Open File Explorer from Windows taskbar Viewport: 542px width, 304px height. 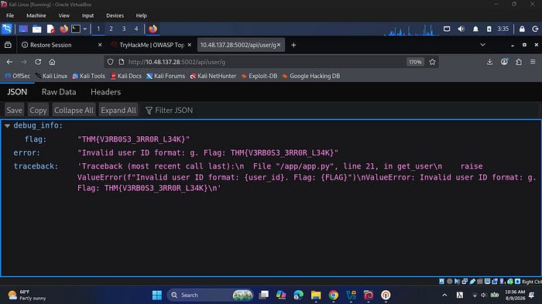(x=316, y=295)
